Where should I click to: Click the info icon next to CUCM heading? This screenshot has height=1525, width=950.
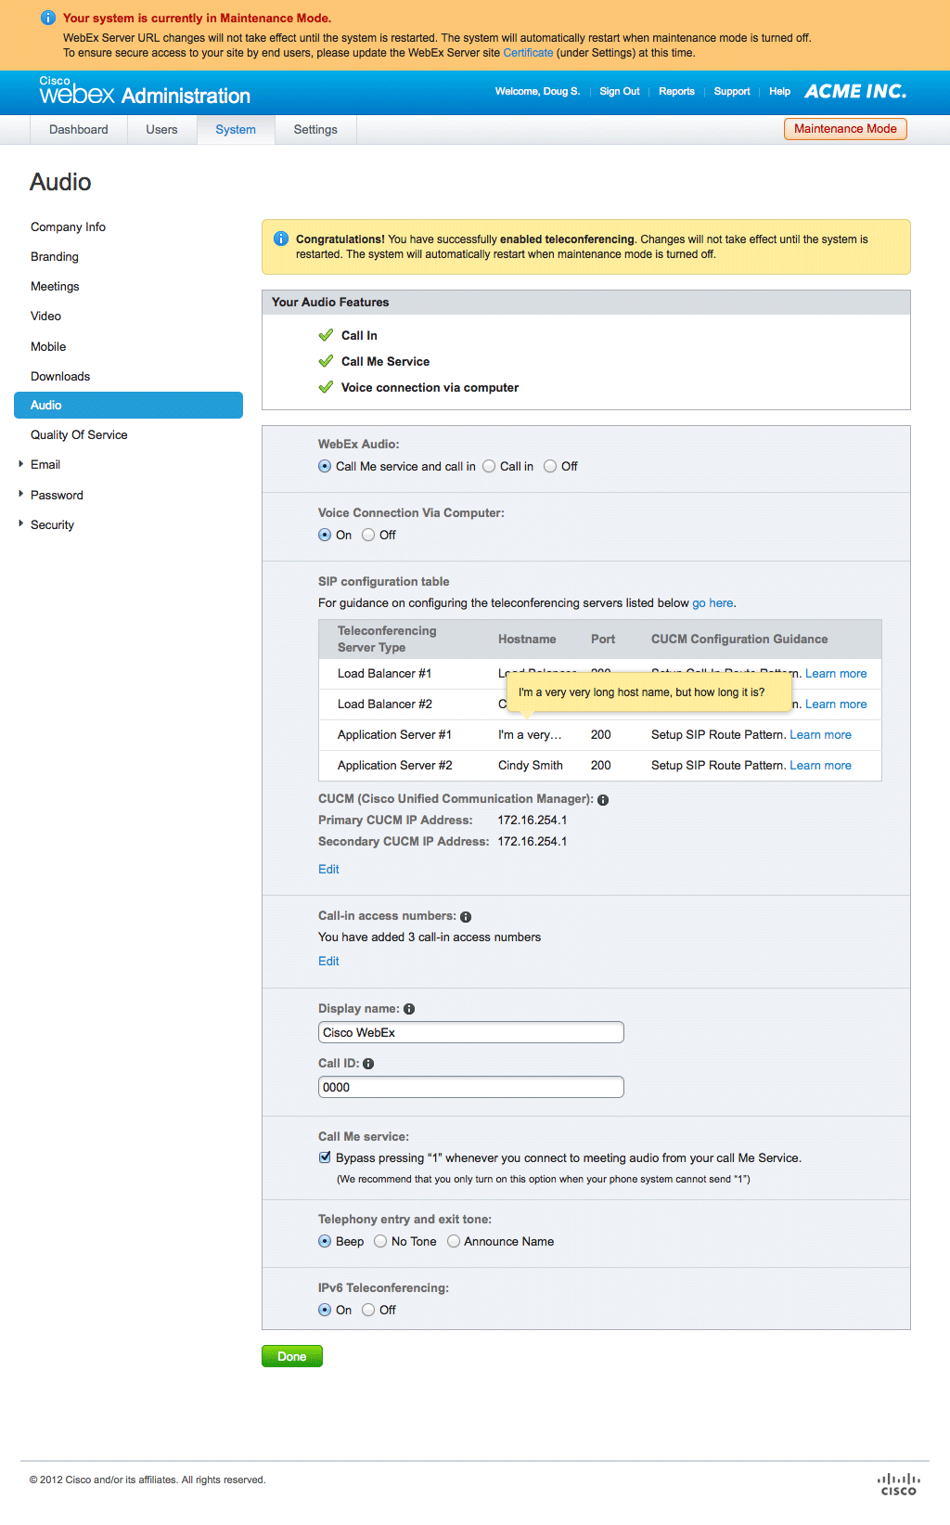(603, 800)
